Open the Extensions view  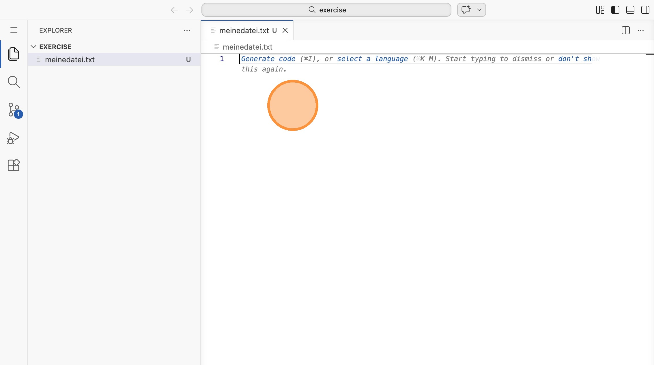tap(14, 165)
